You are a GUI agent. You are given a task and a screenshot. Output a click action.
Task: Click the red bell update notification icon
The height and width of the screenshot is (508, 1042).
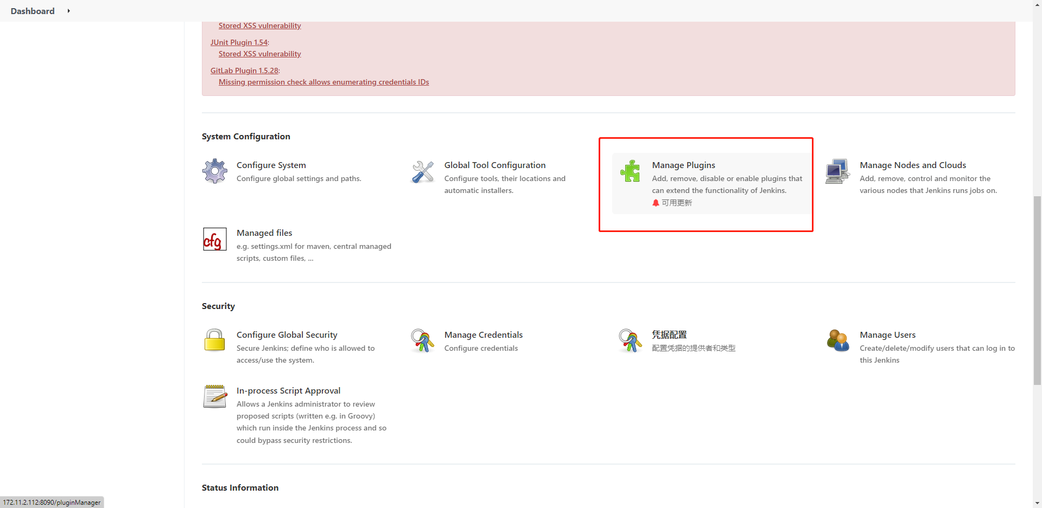656,203
